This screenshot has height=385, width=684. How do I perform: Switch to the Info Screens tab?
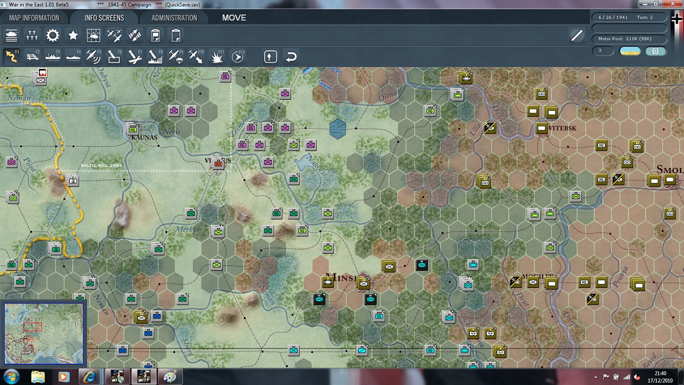[x=104, y=18]
